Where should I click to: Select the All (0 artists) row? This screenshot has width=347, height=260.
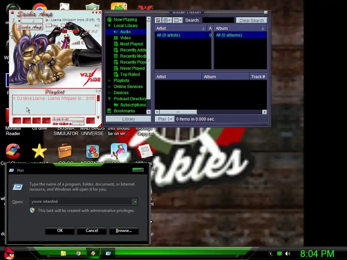click(x=181, y=35)
